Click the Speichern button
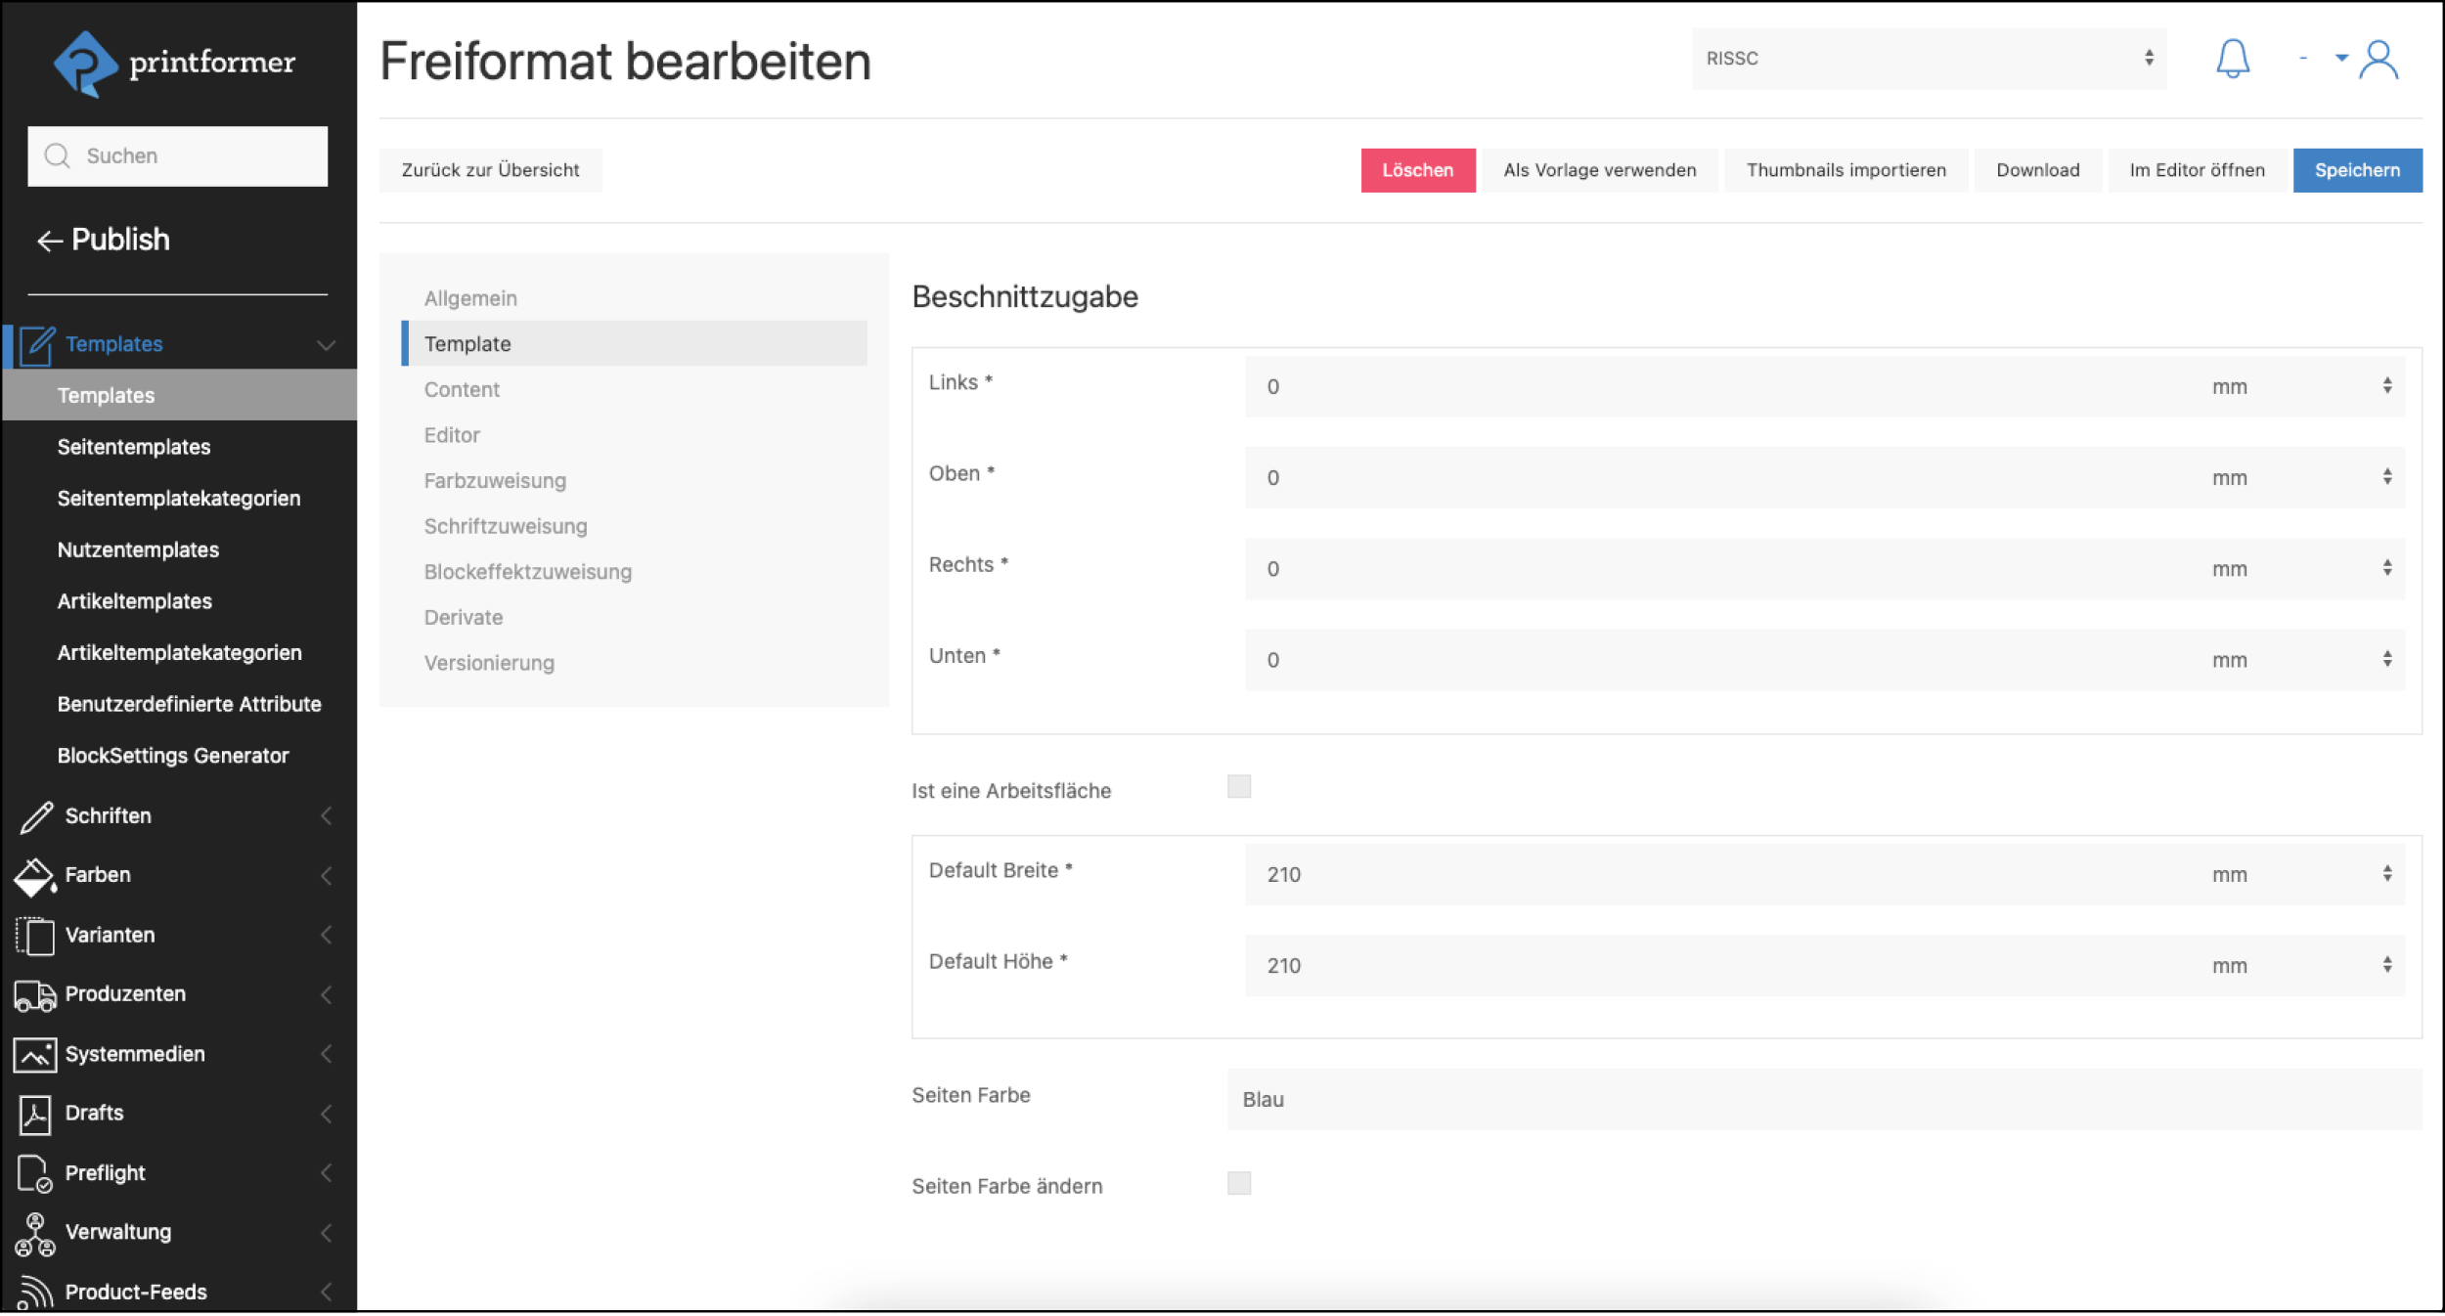 tap(2357, 169)
